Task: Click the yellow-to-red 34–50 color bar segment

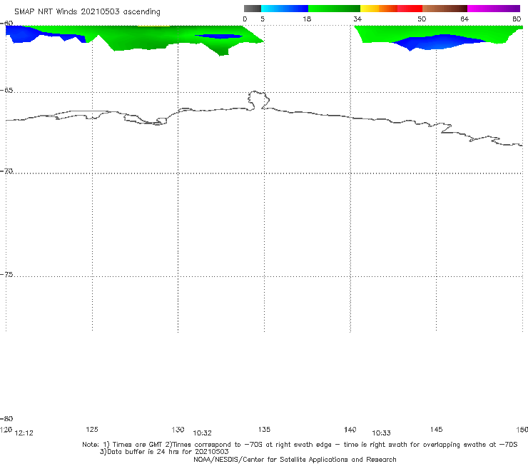Action: [391, 9]
